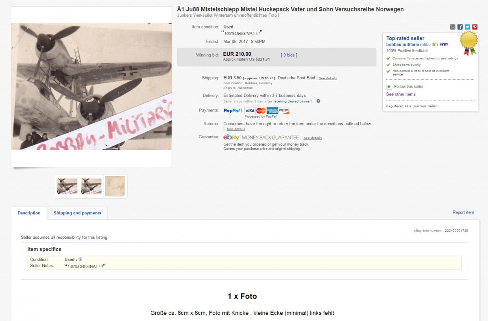
Task: Click Report item link
Action: [x=463, y=212]
